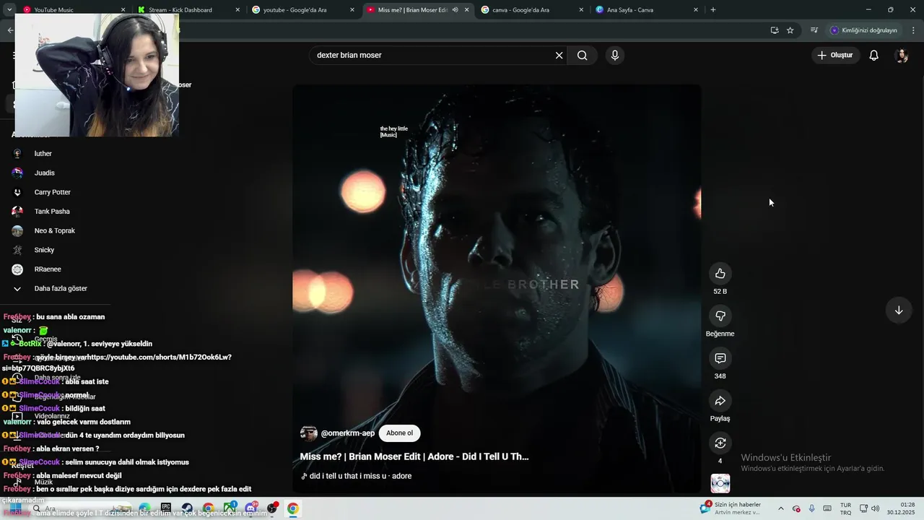924x520 pixels.
Task: Open the remix icon showing 4
Action: (720, 443)
